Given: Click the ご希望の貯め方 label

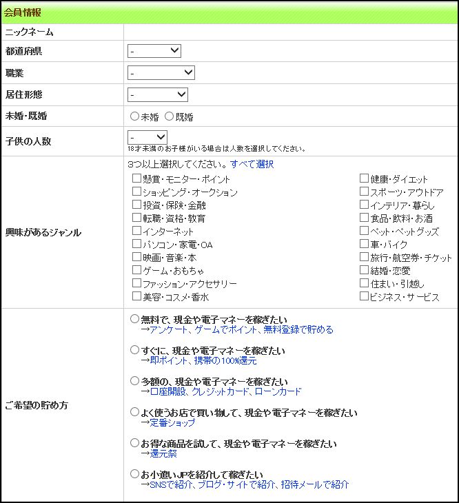Looking at the screenshot, I should point(37,405).
